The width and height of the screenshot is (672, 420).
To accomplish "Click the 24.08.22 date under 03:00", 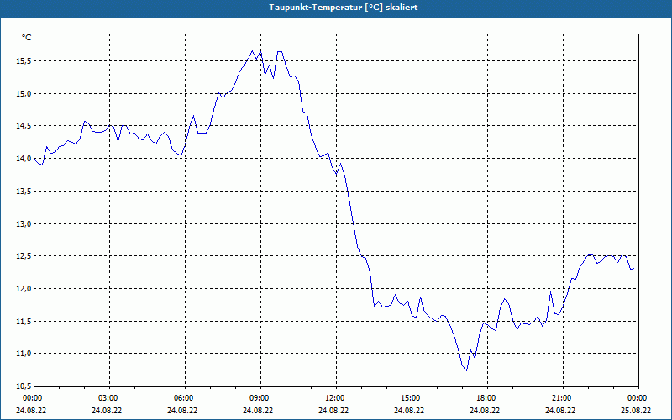I will click(x=108, y=411).
